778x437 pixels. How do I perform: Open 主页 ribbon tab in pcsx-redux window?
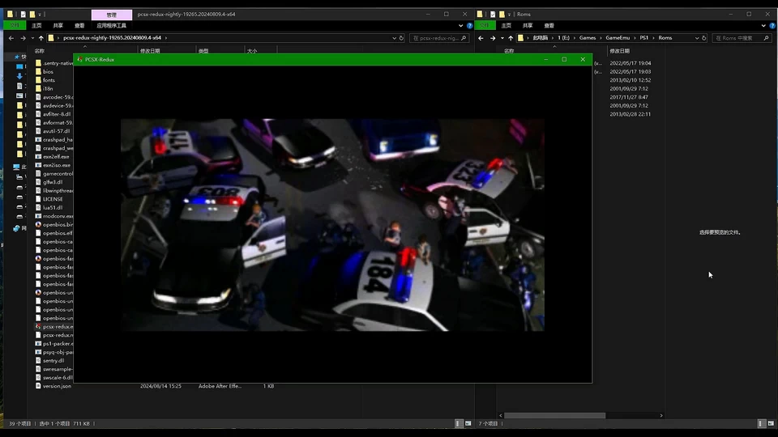(36, 25)
